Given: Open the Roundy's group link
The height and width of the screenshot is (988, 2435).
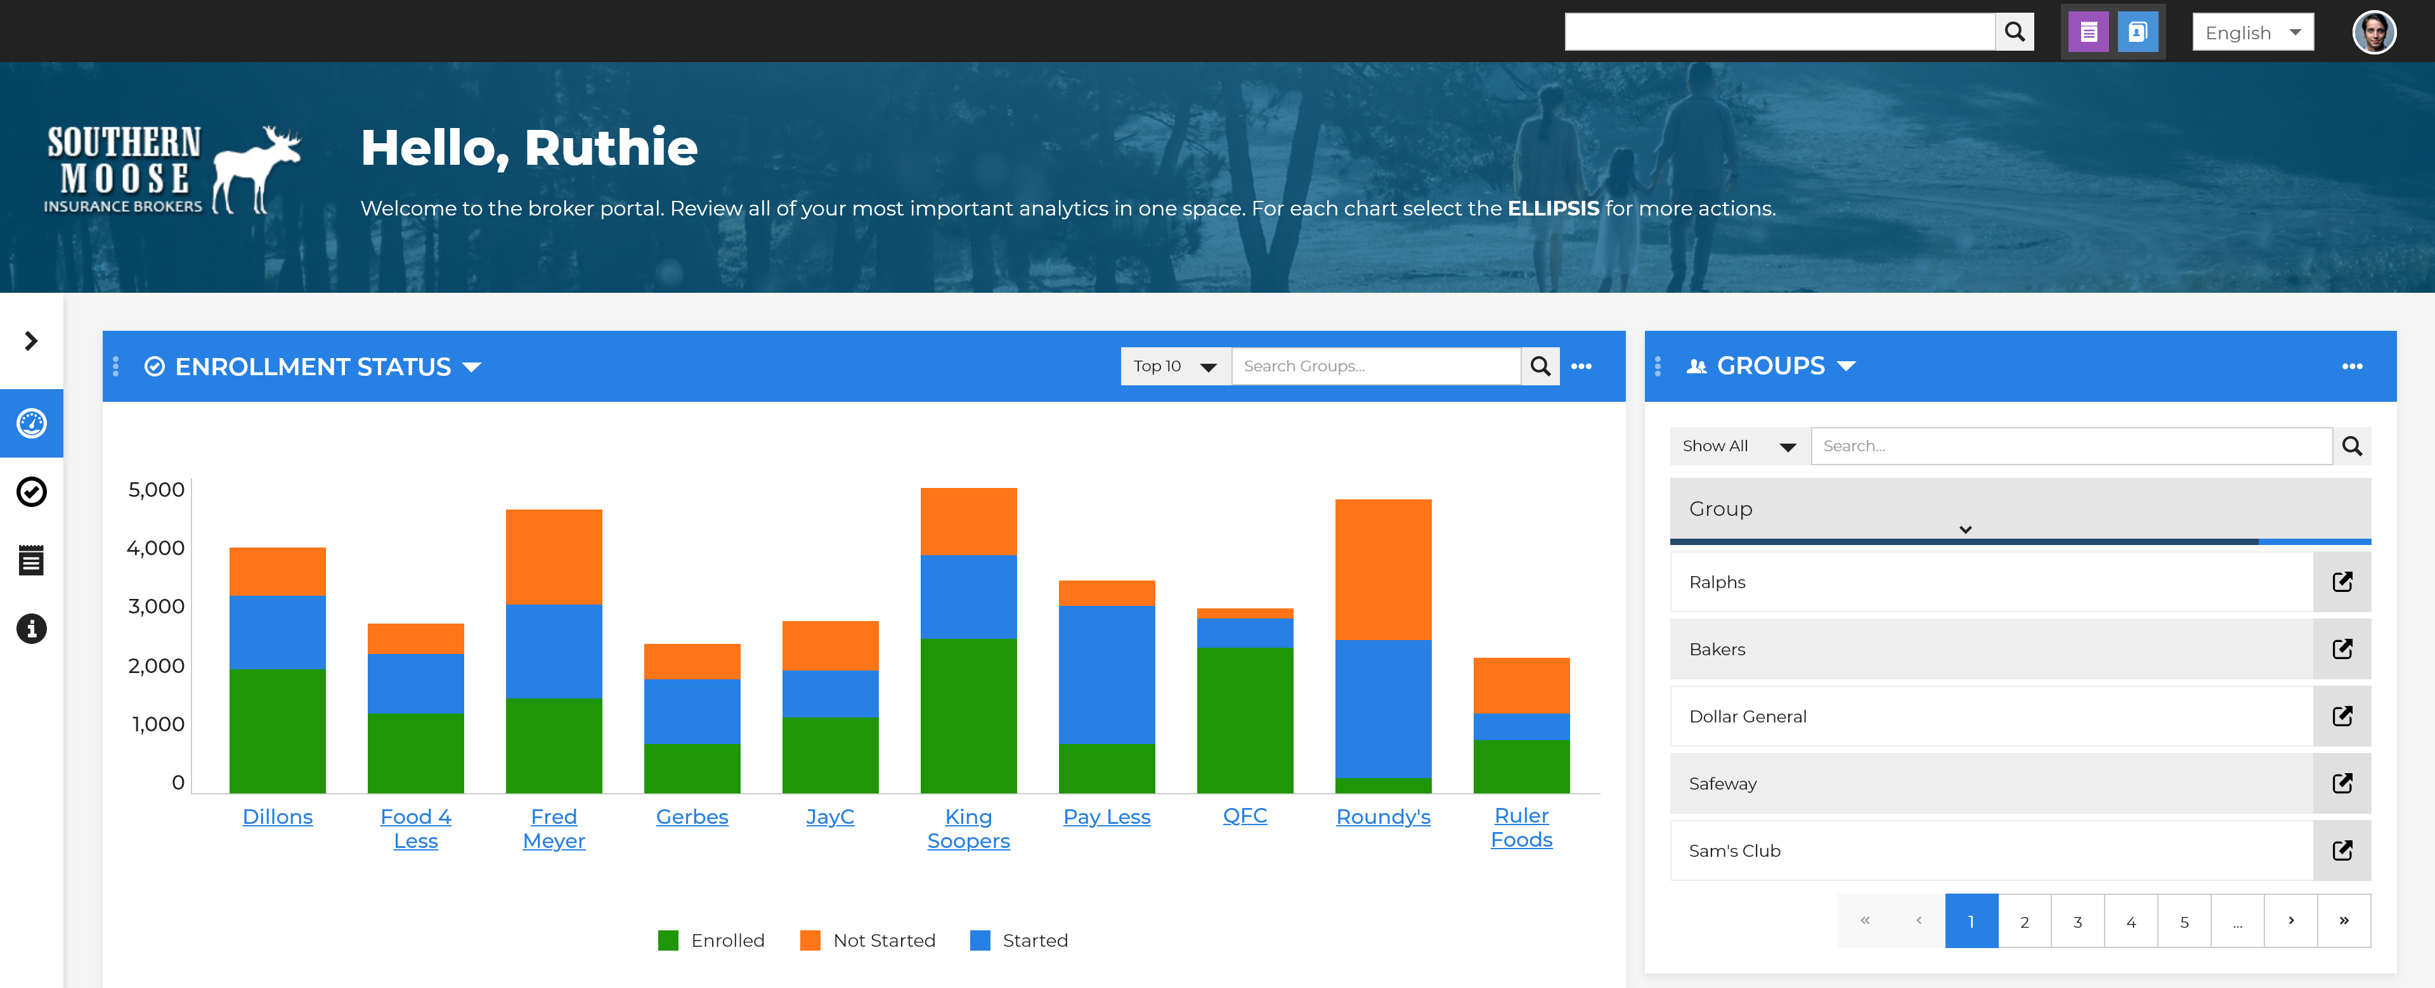Looking at the screenshot, I should [x=1383, y=817].
